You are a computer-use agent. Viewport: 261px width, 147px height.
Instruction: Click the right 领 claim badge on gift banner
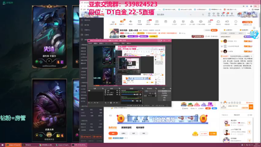click(203, 119)
